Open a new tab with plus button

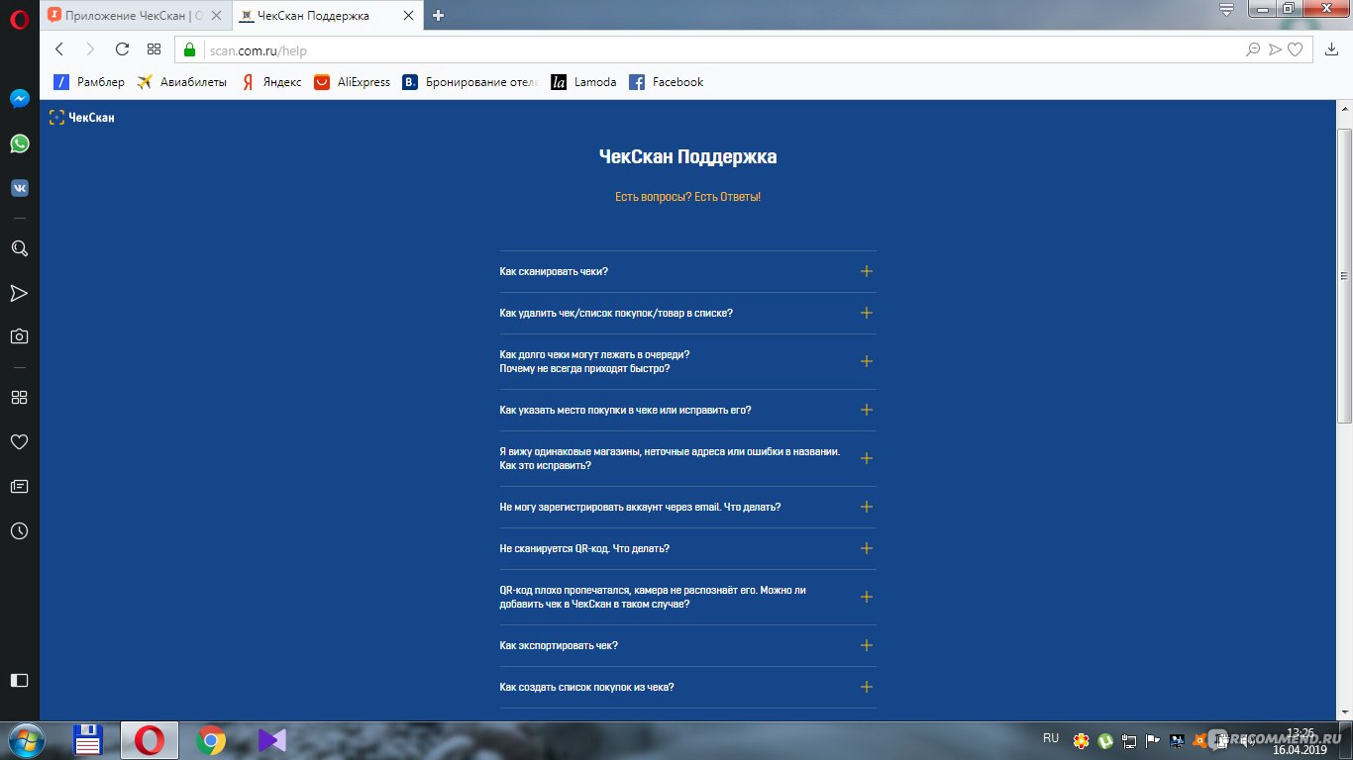point(438,15)
